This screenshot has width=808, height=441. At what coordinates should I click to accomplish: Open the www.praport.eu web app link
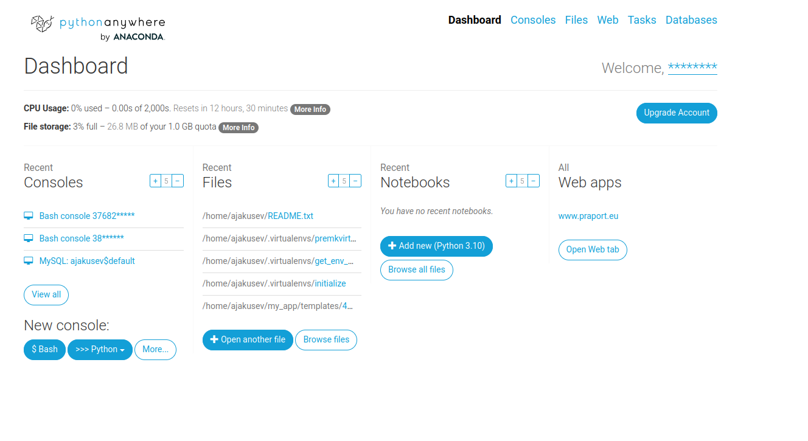tap(588, 215)
